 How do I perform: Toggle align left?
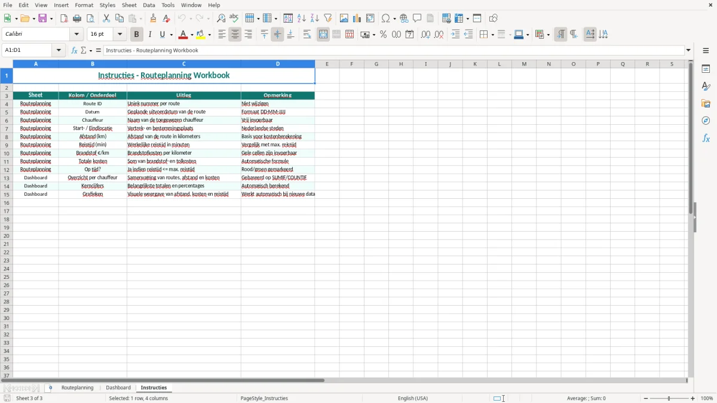tap(222, 35)
